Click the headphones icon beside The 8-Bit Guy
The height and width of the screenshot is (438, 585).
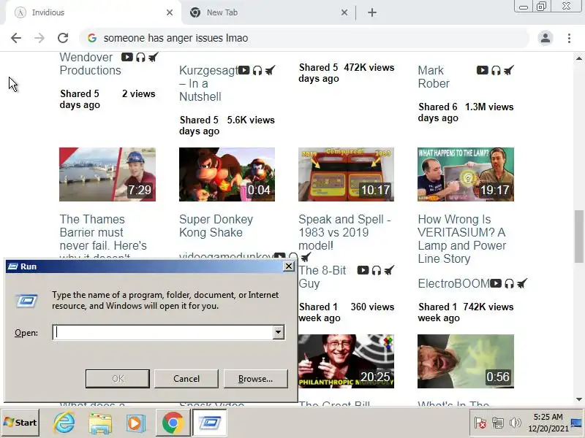tap(376, 270)
